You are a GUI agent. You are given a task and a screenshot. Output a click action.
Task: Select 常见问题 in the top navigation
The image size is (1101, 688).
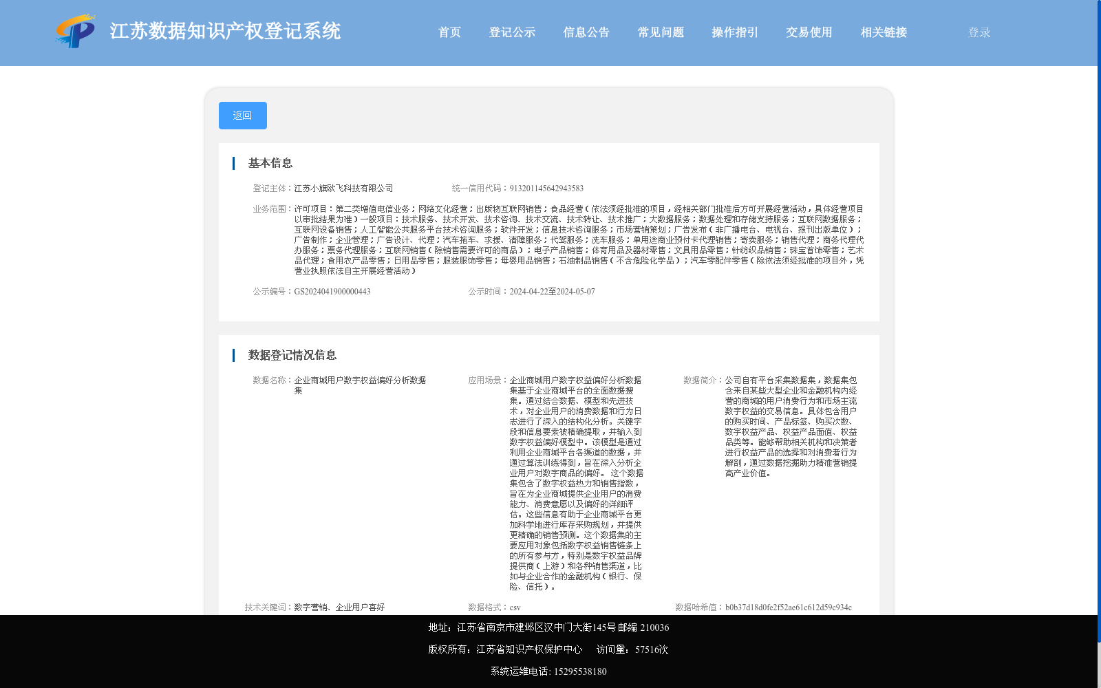[x=661, y=32]
